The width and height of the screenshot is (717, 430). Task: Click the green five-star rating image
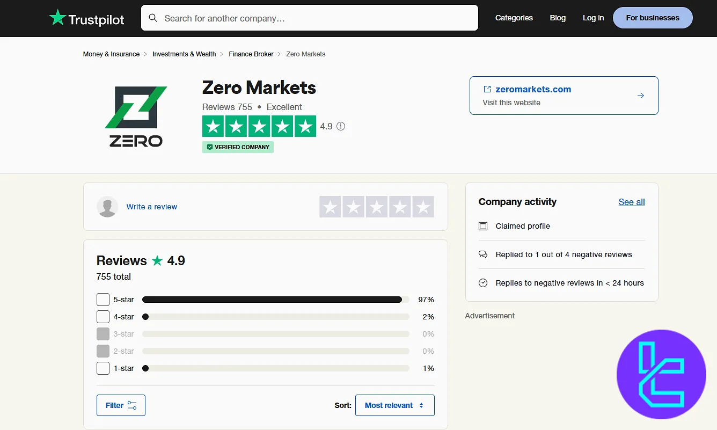259,127
